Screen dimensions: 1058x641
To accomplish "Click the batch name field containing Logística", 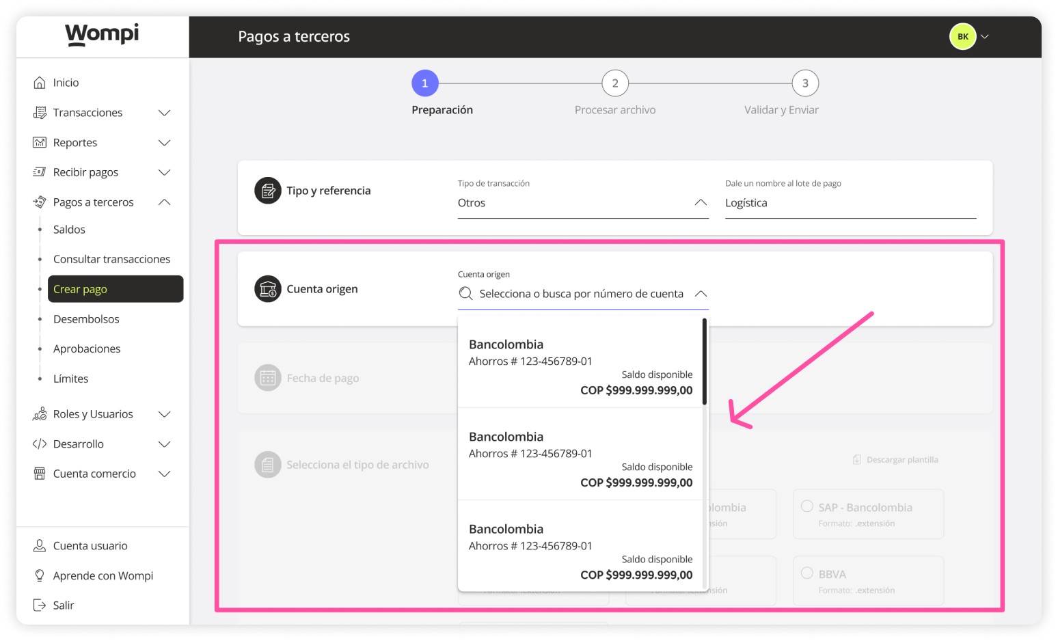I will click(850, 203).
